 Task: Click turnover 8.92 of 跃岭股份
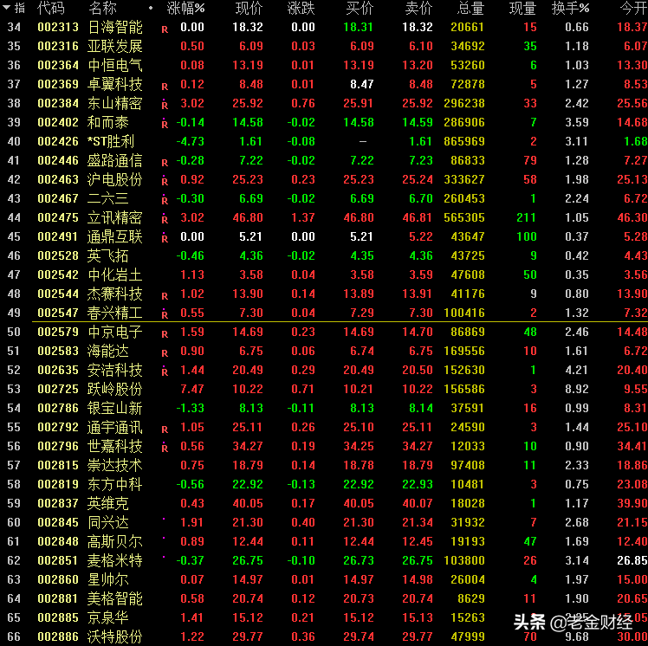click(577, 389)
